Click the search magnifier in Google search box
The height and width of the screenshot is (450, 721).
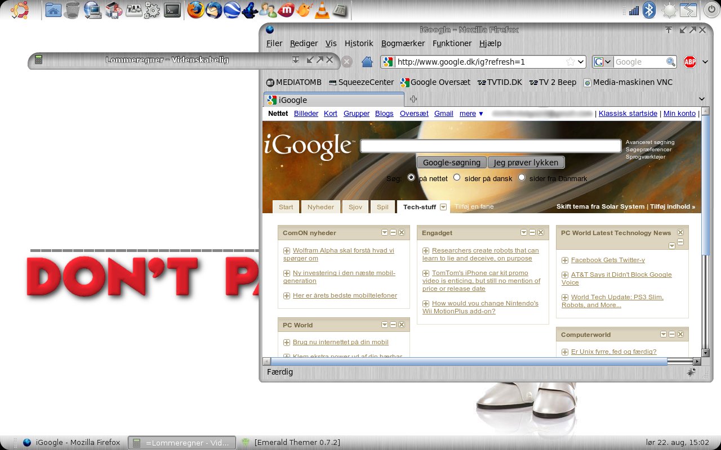tap(670, 62)
